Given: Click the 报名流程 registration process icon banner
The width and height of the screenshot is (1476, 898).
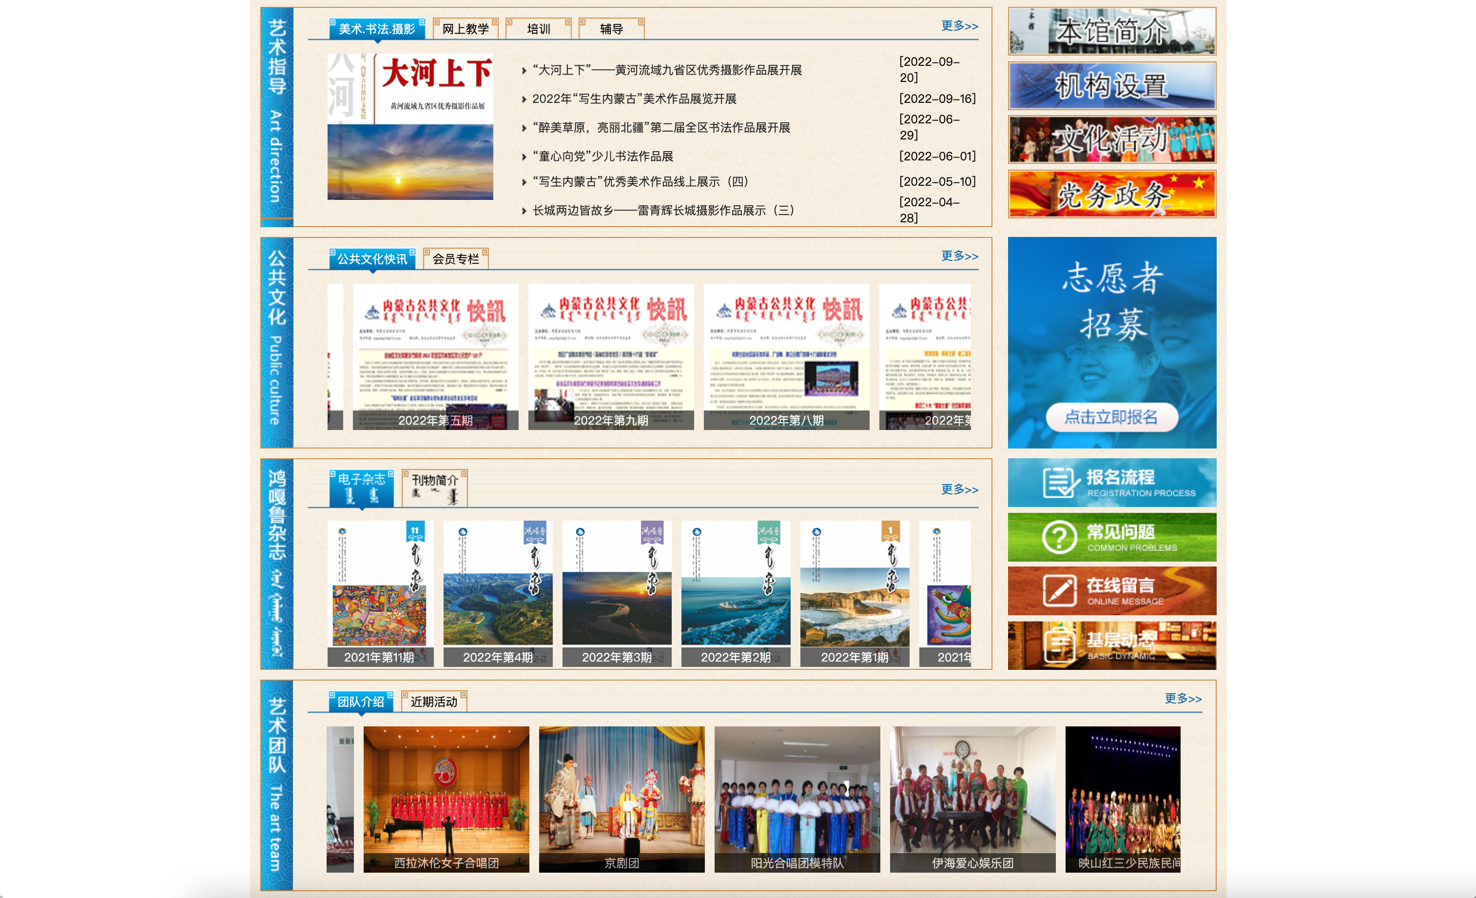Looking at the screenshot, I should tap(1111, 483).
